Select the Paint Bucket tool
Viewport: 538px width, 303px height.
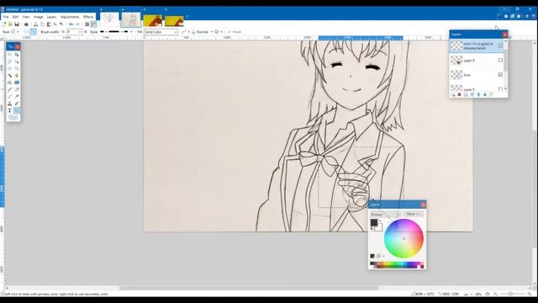click(9, 82)
